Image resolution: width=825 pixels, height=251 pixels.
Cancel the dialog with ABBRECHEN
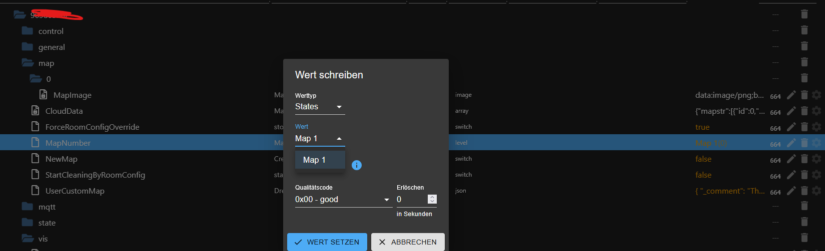[408, 242]
